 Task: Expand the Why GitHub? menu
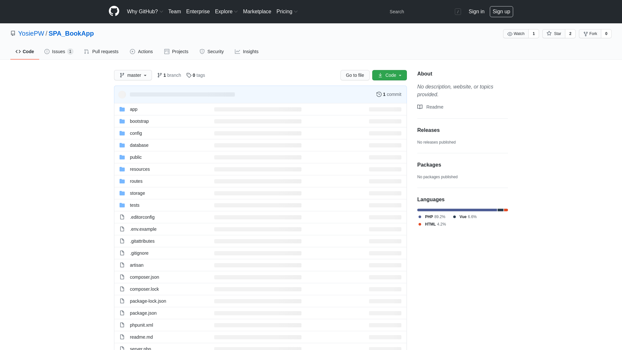tap(145, 12)
